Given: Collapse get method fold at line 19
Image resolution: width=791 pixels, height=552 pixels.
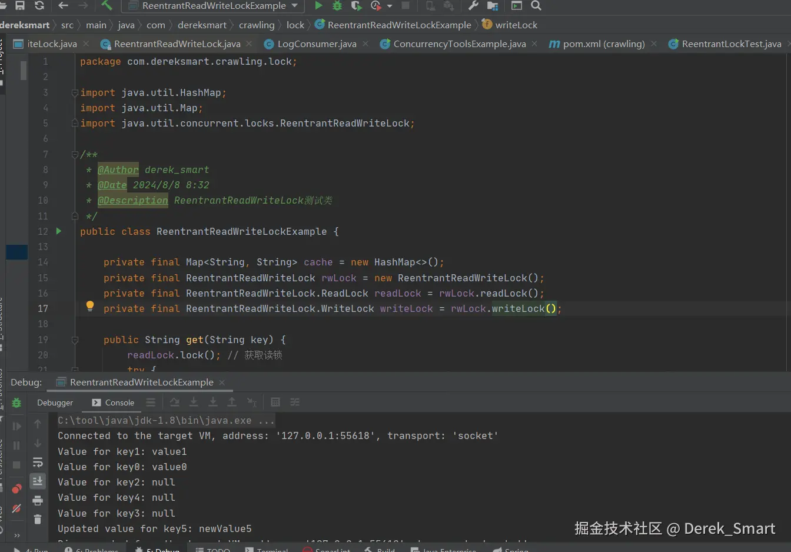Looking at the screenshot, I should click(x=75, y=340).
